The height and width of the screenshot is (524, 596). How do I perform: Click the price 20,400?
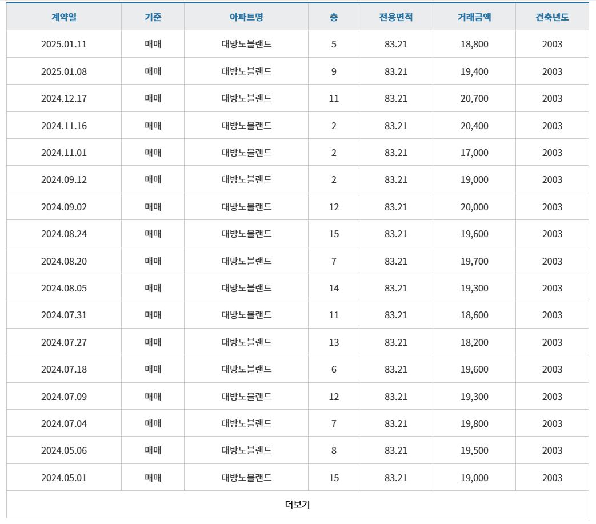(x=474, y=126)
